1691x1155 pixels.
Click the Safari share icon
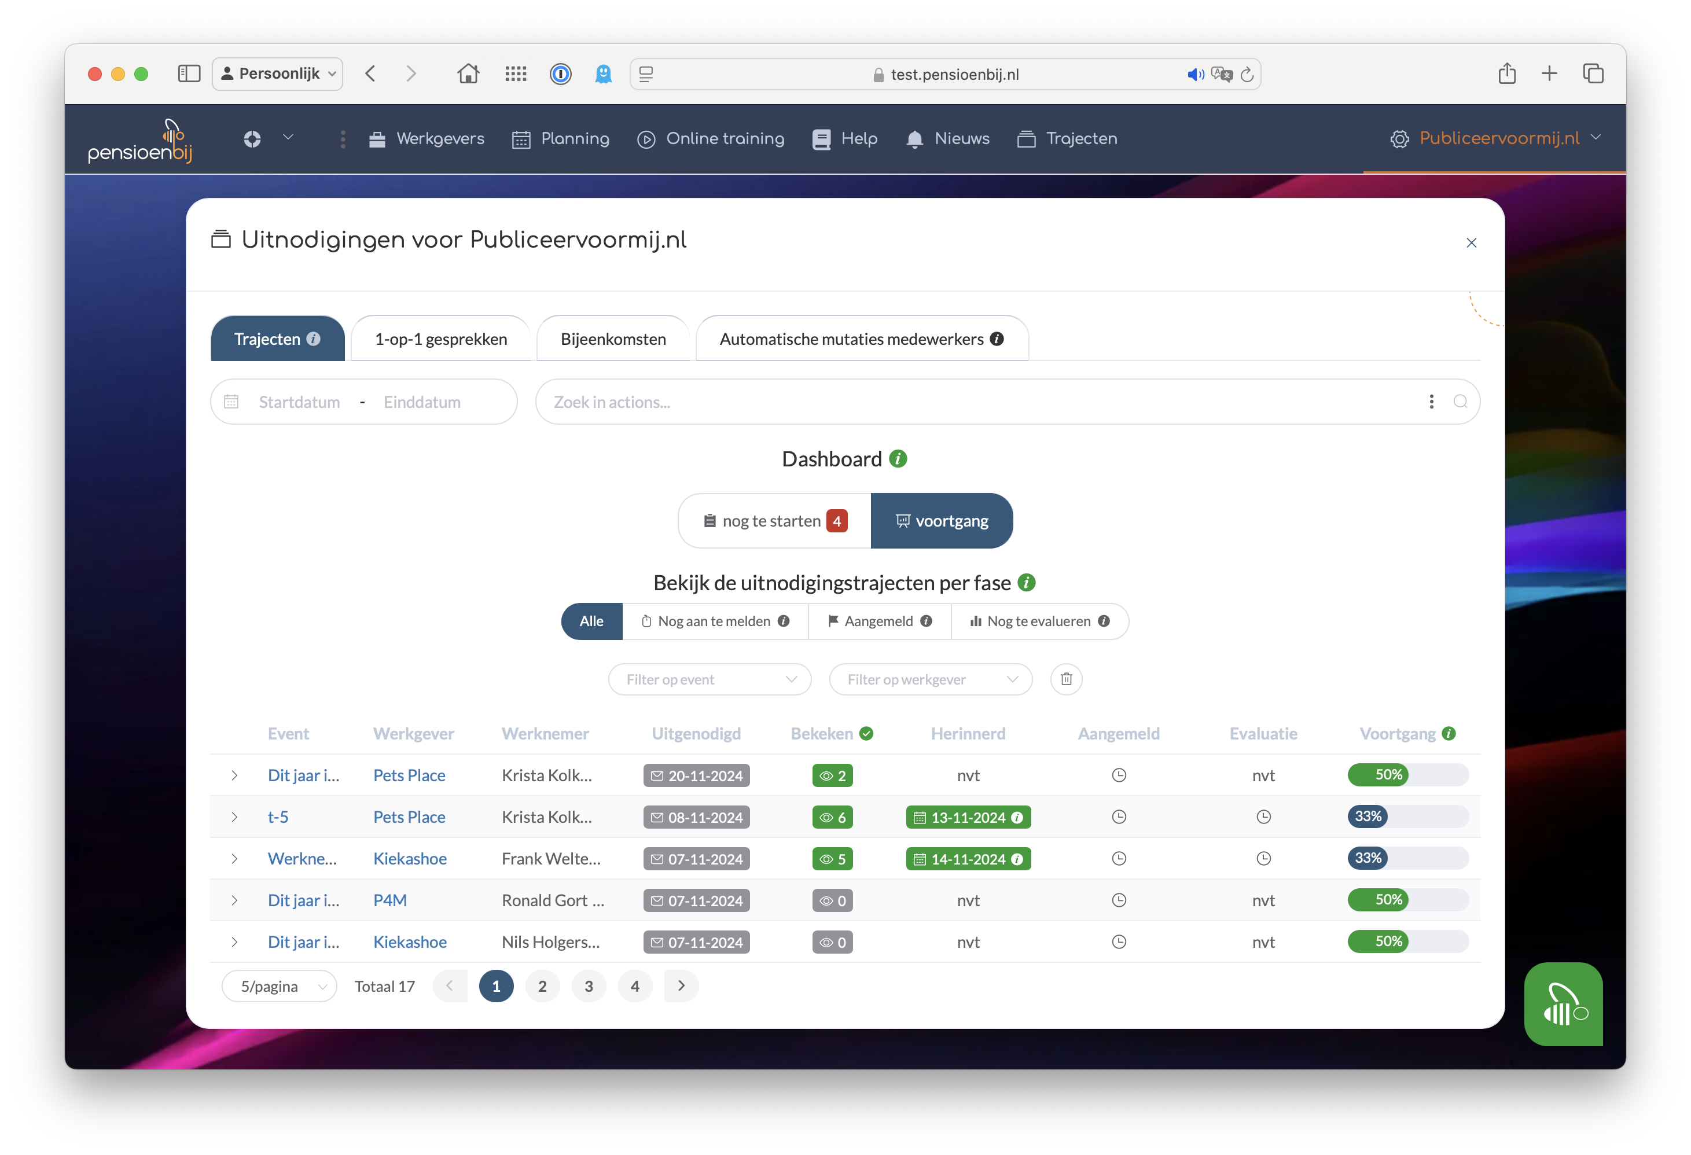point(1507,73)
